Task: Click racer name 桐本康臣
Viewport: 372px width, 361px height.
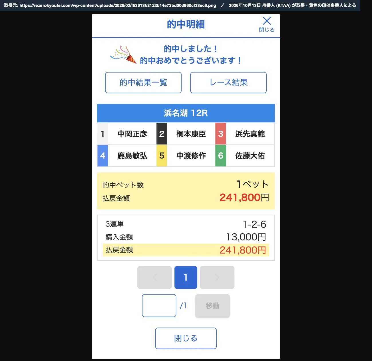Action: click(x=191, y=134)
